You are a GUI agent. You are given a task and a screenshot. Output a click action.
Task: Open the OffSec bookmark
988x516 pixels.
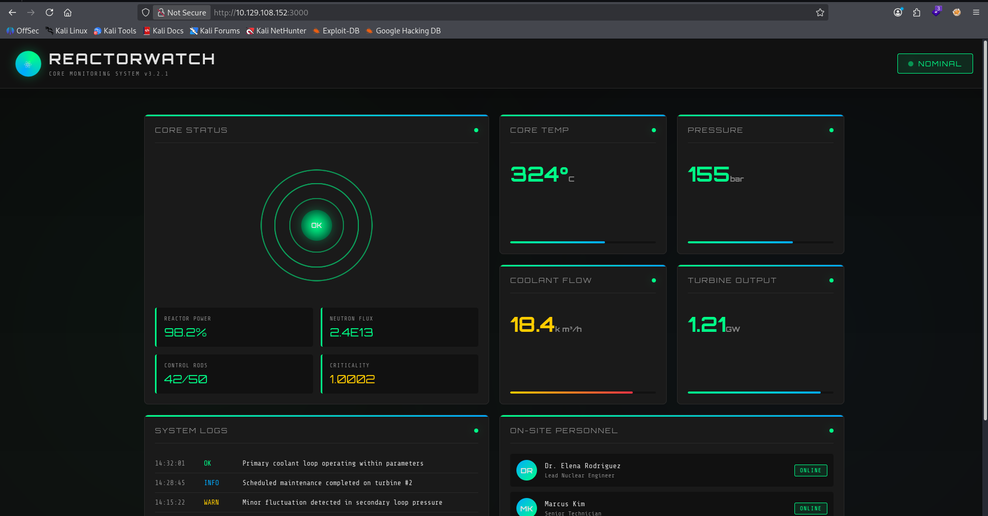pos(23,31)
